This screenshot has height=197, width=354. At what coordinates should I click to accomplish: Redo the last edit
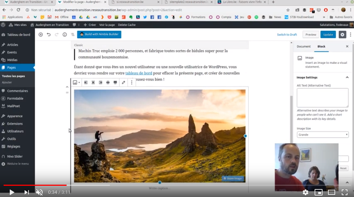(x=57, y=35)
